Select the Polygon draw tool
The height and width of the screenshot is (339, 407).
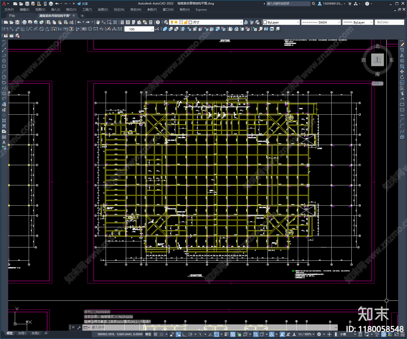(4, 61)
